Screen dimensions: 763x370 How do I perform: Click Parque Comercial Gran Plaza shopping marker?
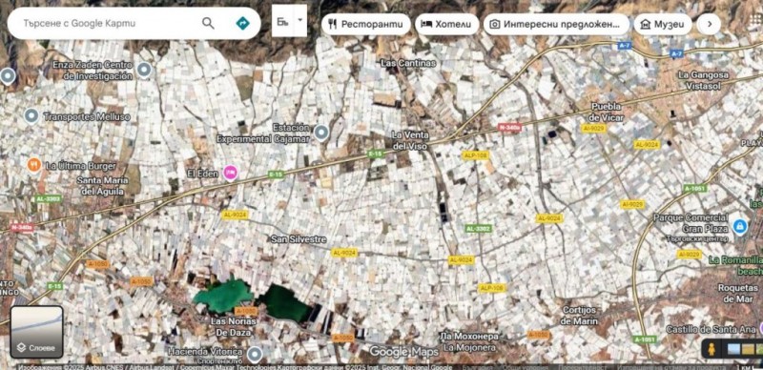[x=740, y=226]
